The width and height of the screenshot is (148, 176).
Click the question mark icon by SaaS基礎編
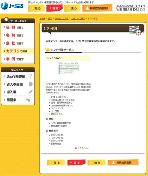point(31,76)
